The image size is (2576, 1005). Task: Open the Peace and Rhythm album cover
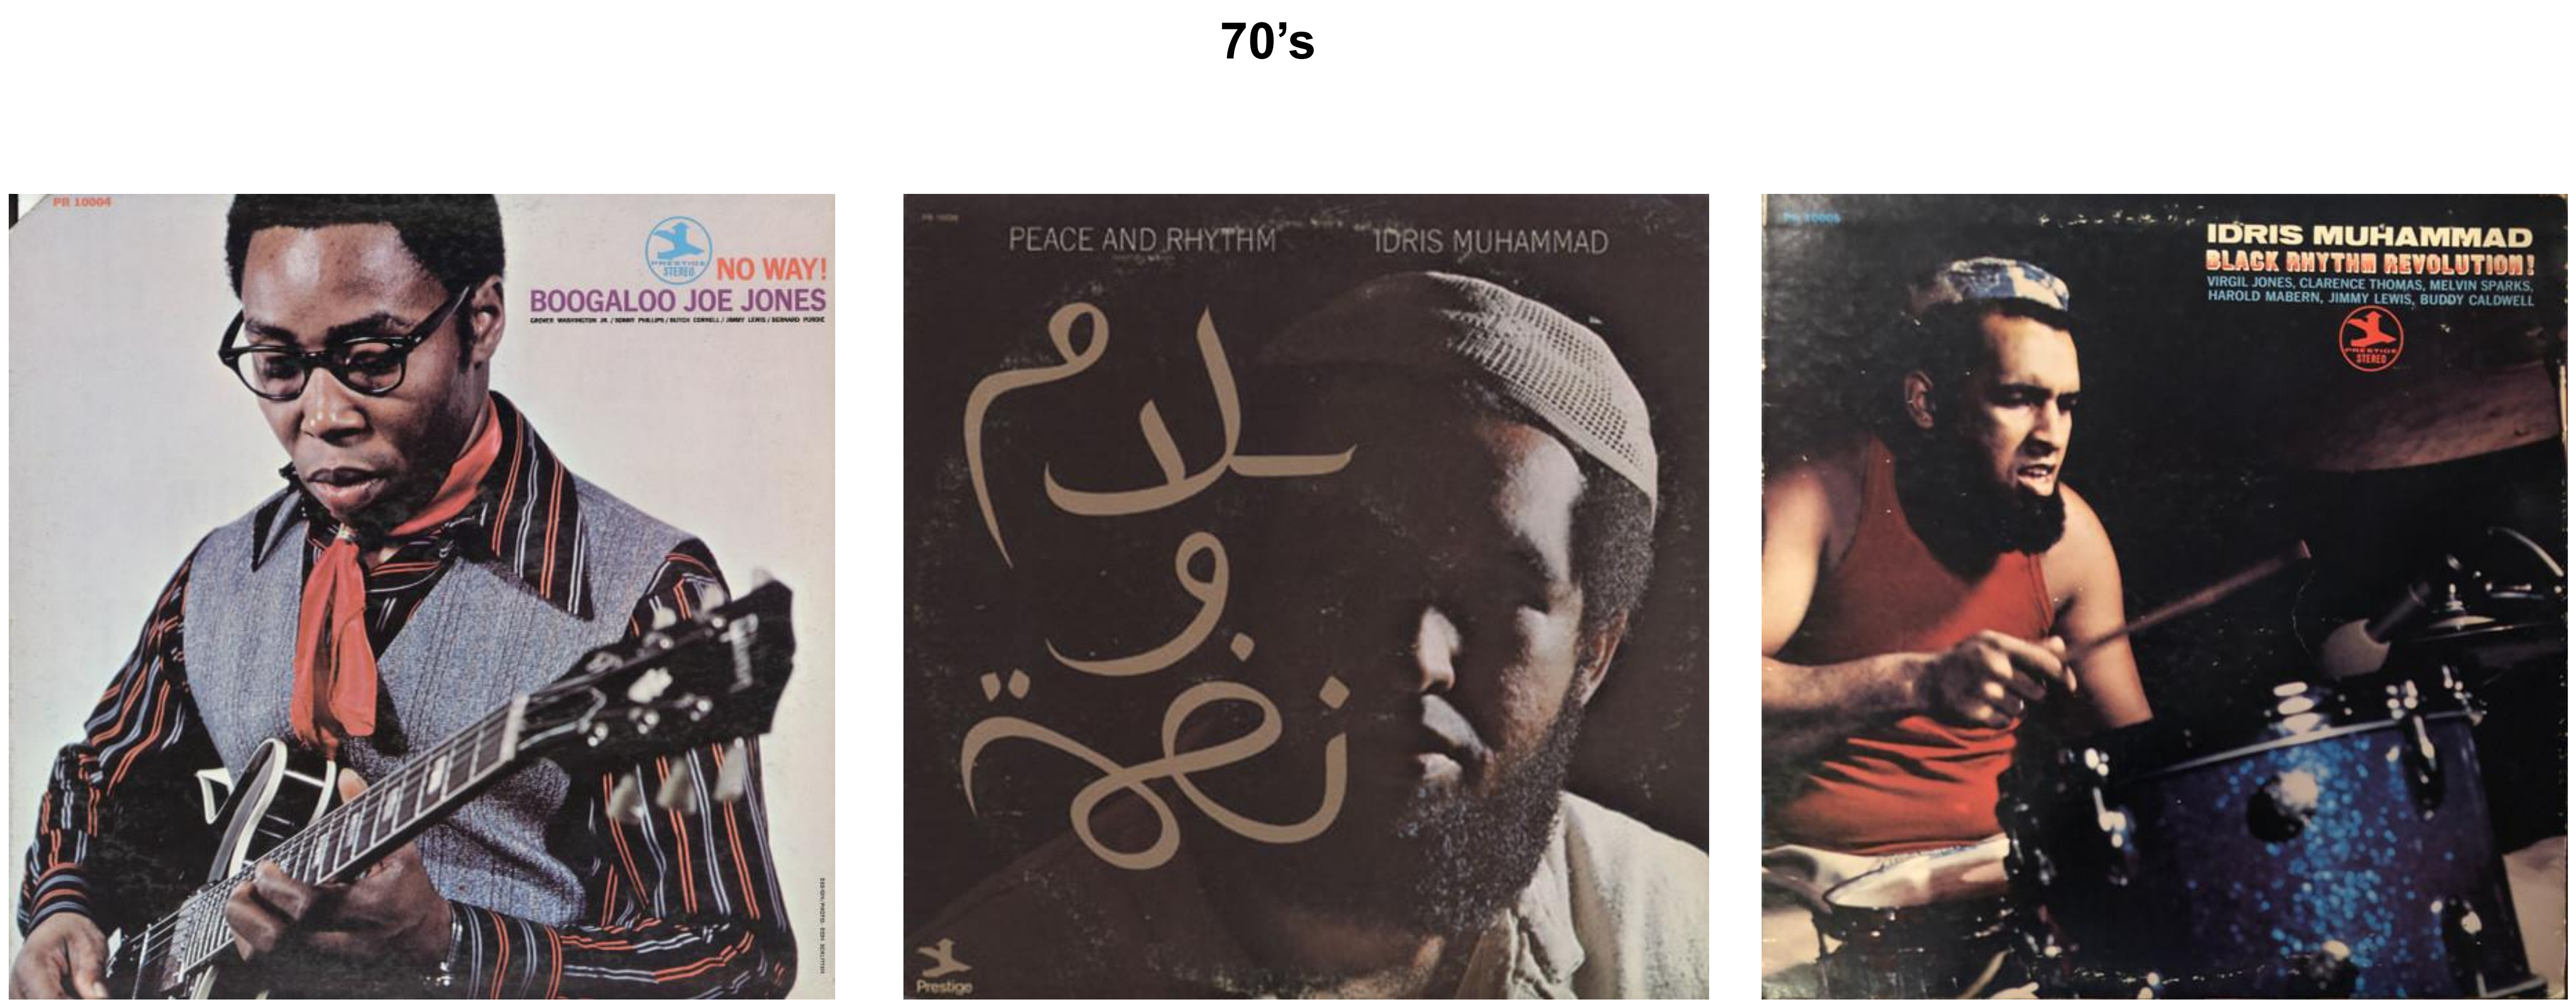pyautogui.click(x=1306, y=596)
